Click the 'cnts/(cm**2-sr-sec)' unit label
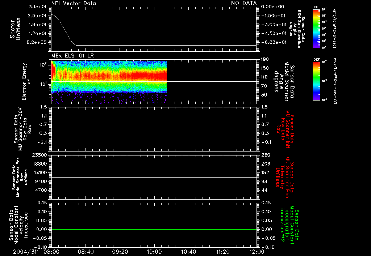The height and width of the screenshot is (256, 371). coord(334,29)
